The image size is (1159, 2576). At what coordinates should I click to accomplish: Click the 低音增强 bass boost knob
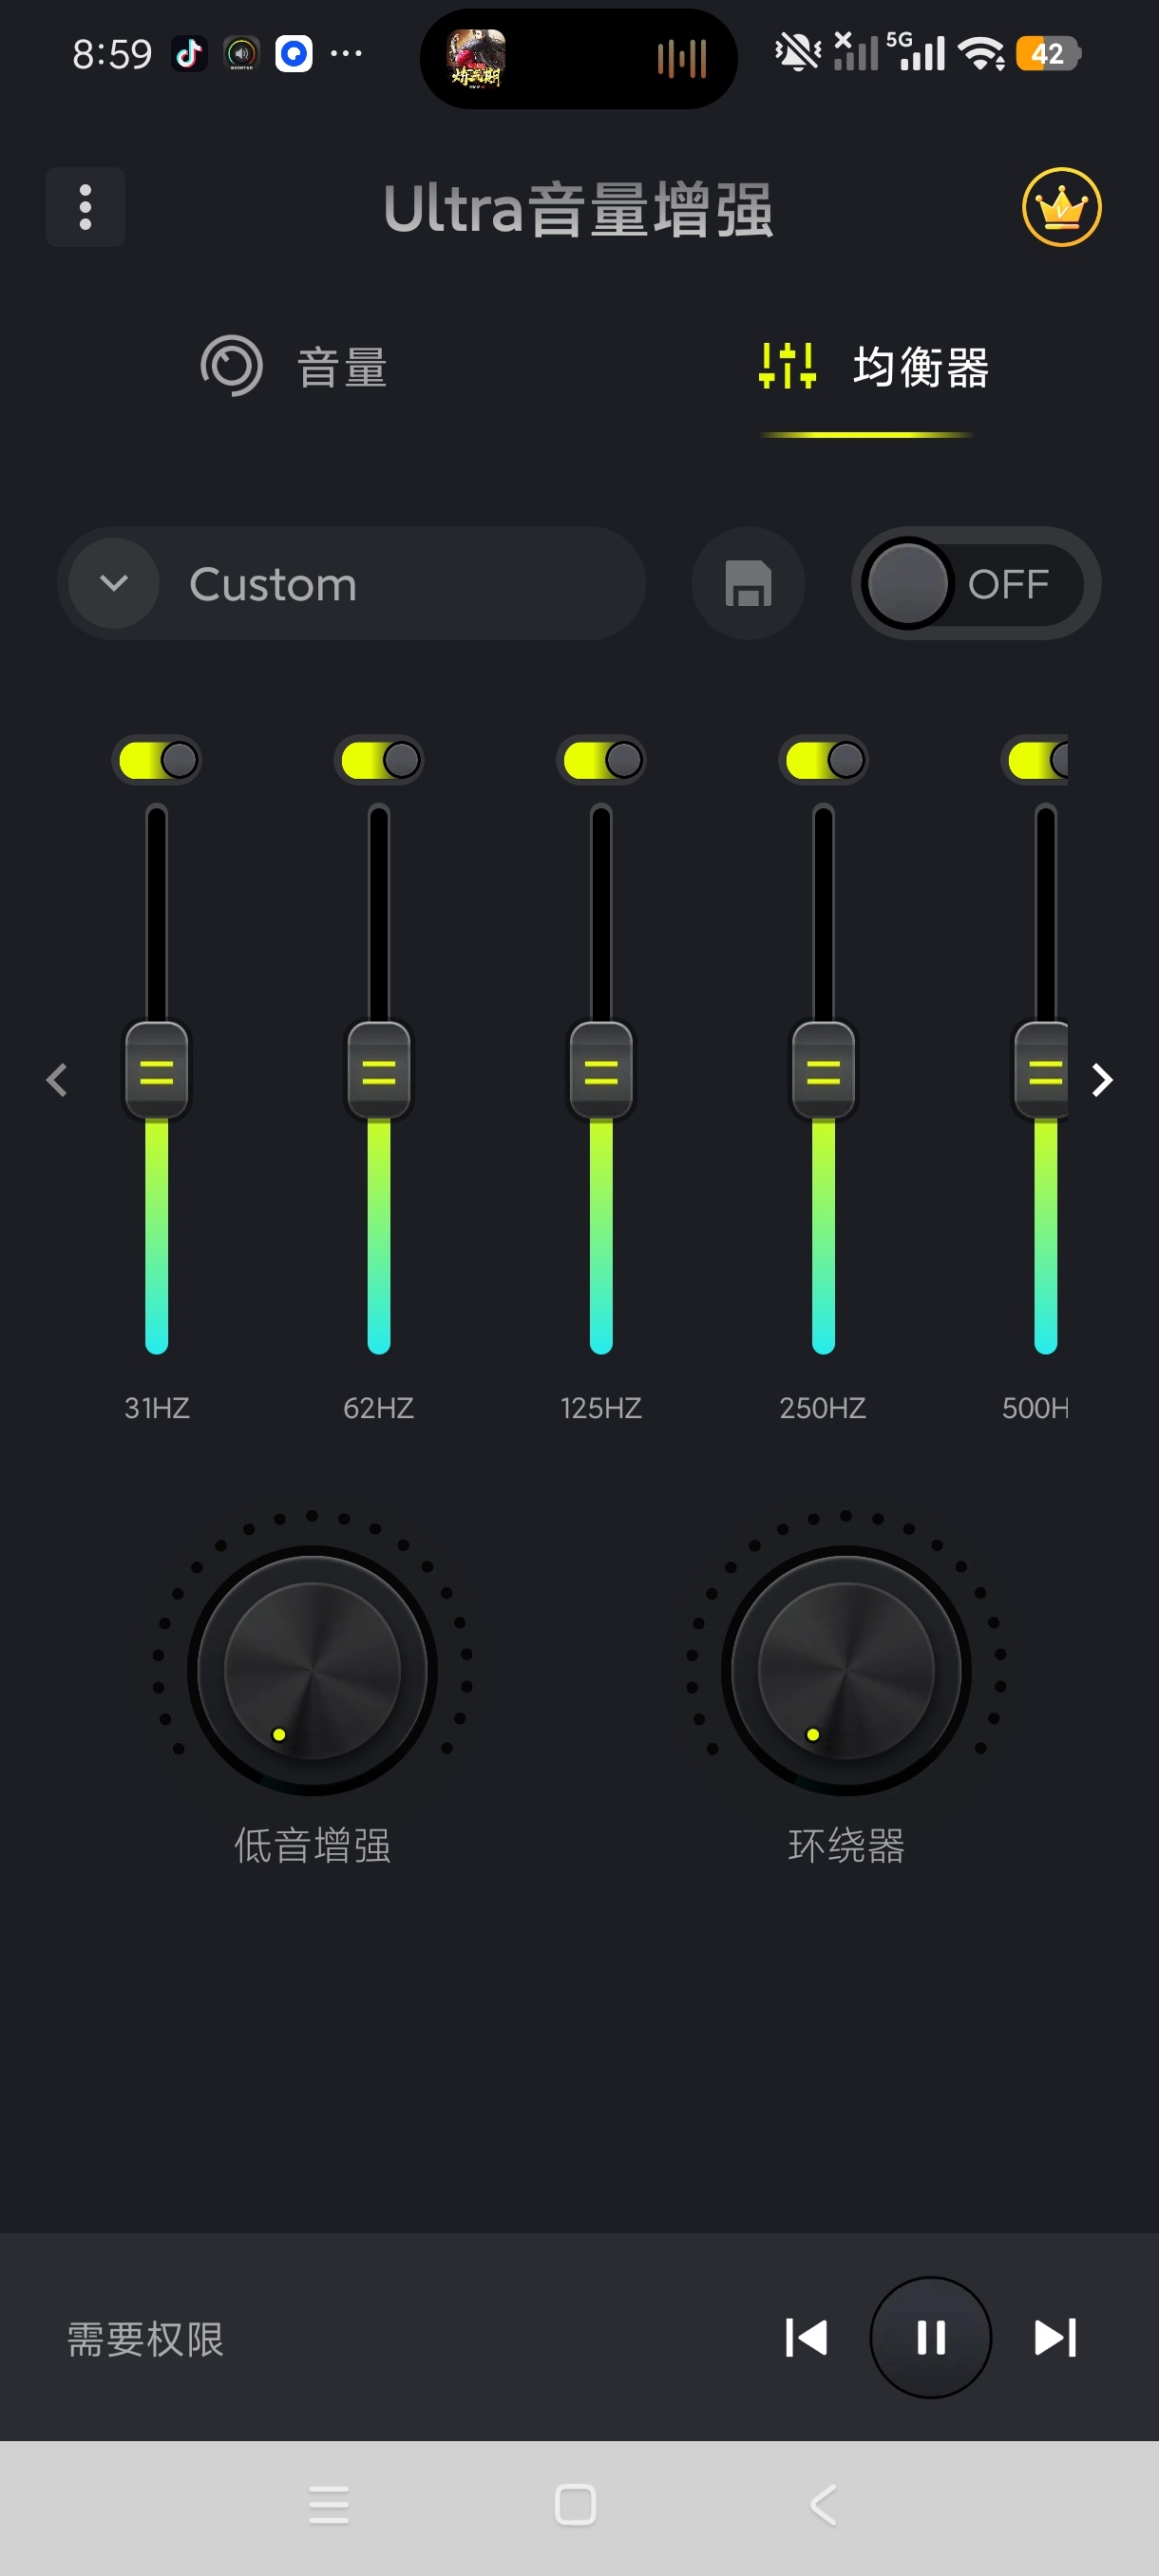coord(313,1670)
